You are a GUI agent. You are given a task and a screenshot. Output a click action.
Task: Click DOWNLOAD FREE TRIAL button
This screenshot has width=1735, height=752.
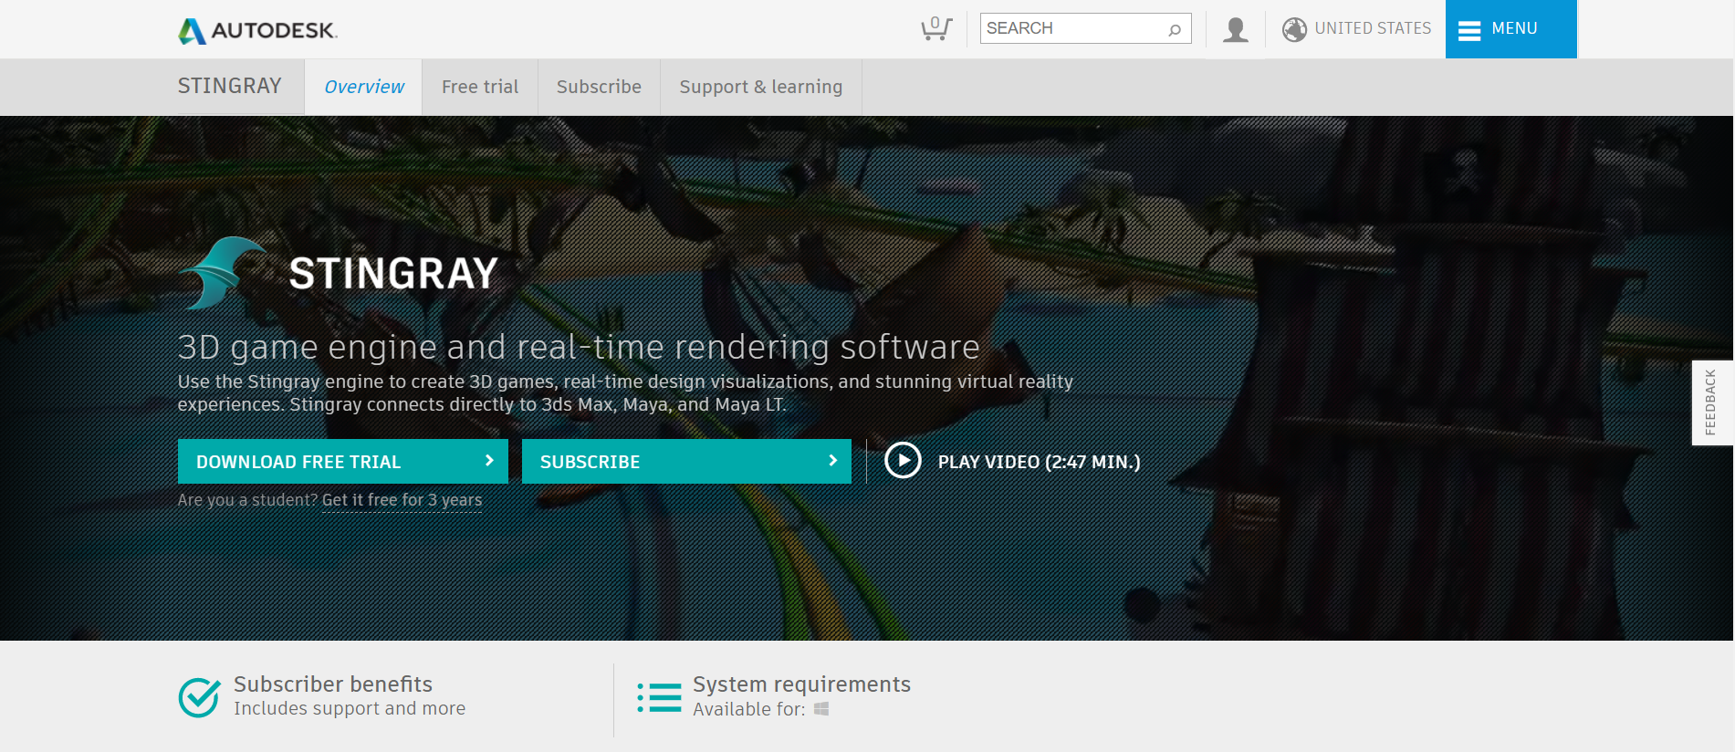point(343,461)
